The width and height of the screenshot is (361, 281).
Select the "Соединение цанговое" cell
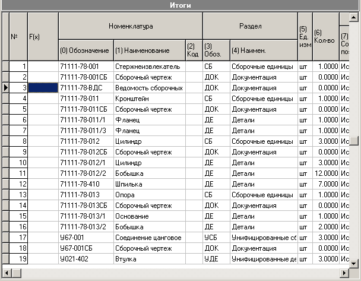(x=148, y=238)
